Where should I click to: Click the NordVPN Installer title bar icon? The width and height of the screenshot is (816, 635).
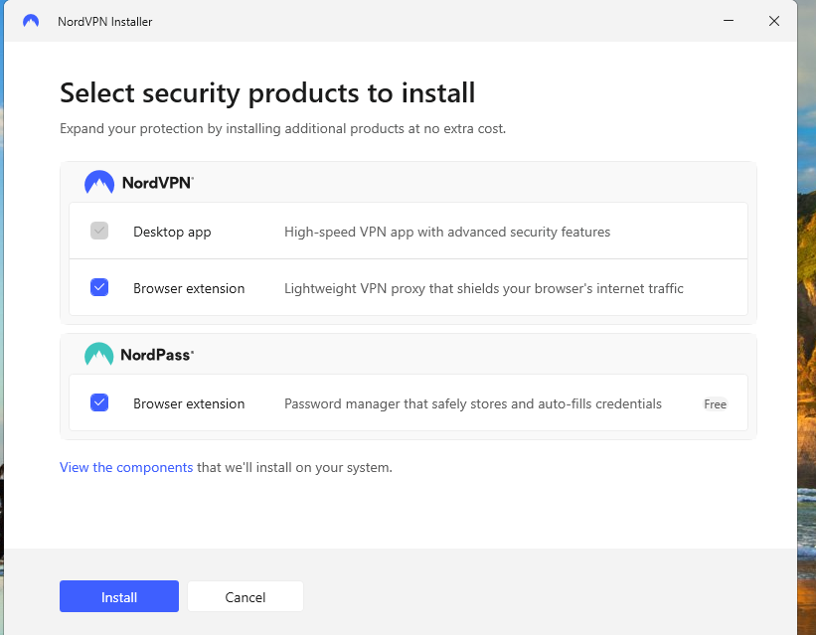click(x=31, y=21)
